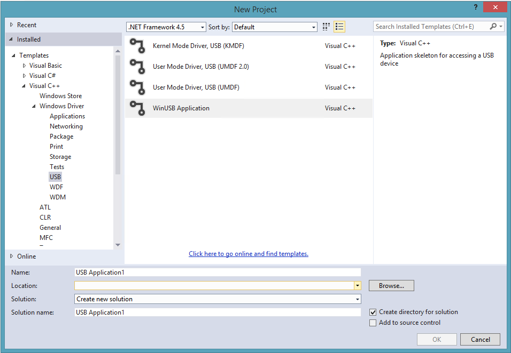Select the Kernel Mode Driver, USB (KMDF) template
The width and height of the screenshot is (511, 353).
click(x=198, y=46)
